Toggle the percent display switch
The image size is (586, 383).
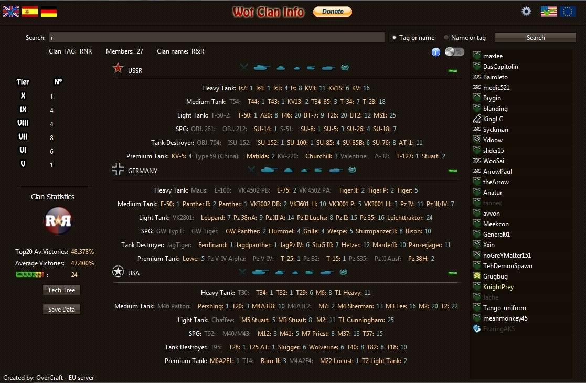click(454, 52)
